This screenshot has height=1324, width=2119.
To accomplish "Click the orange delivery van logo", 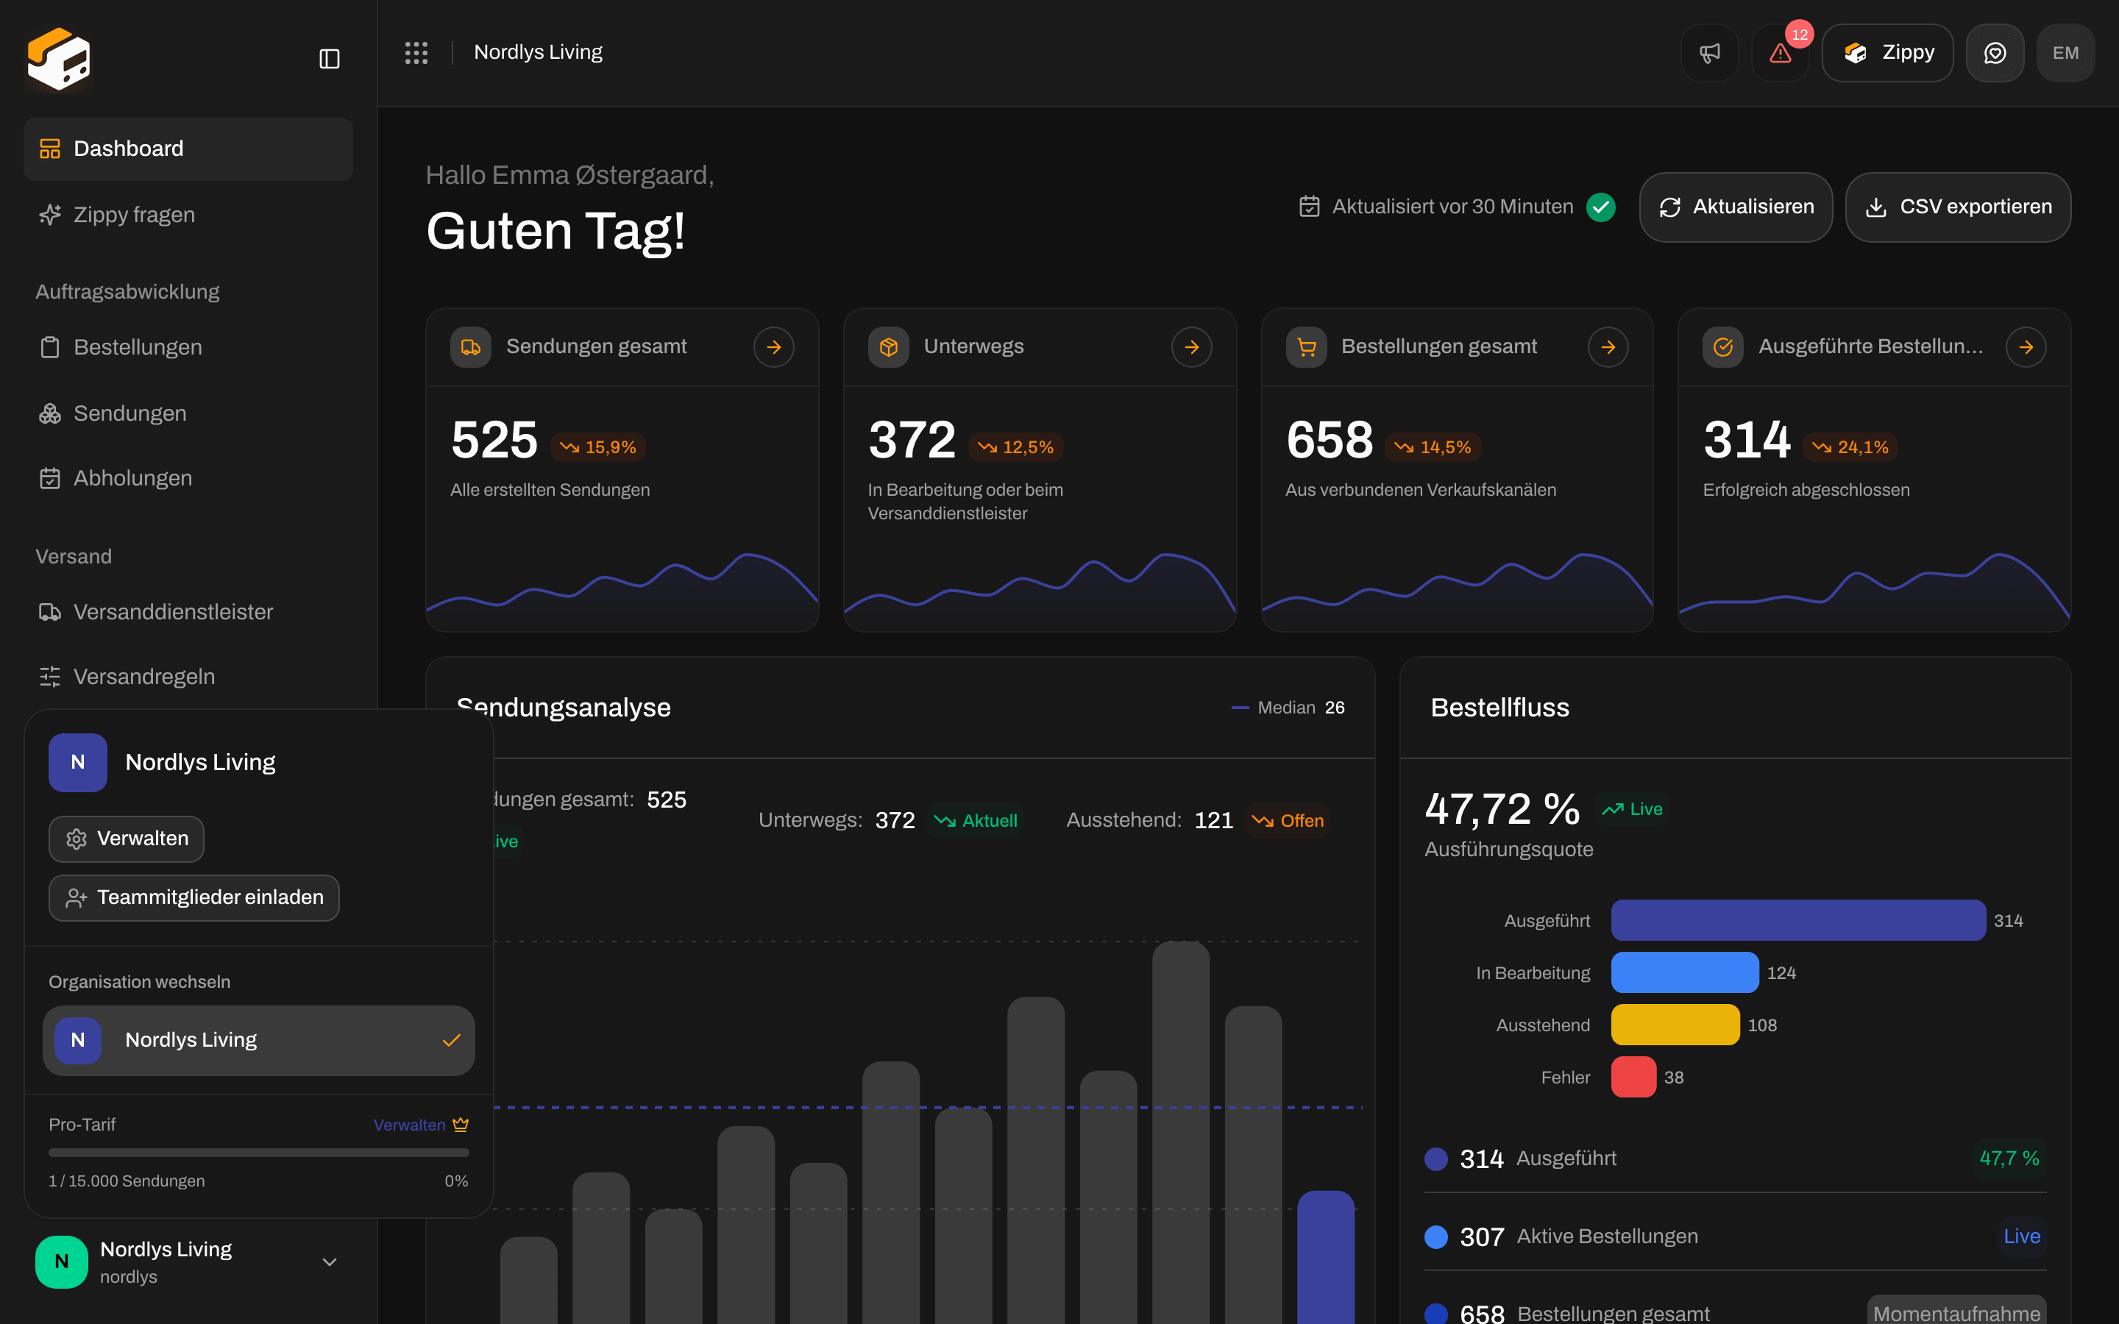I will [59, 59].
